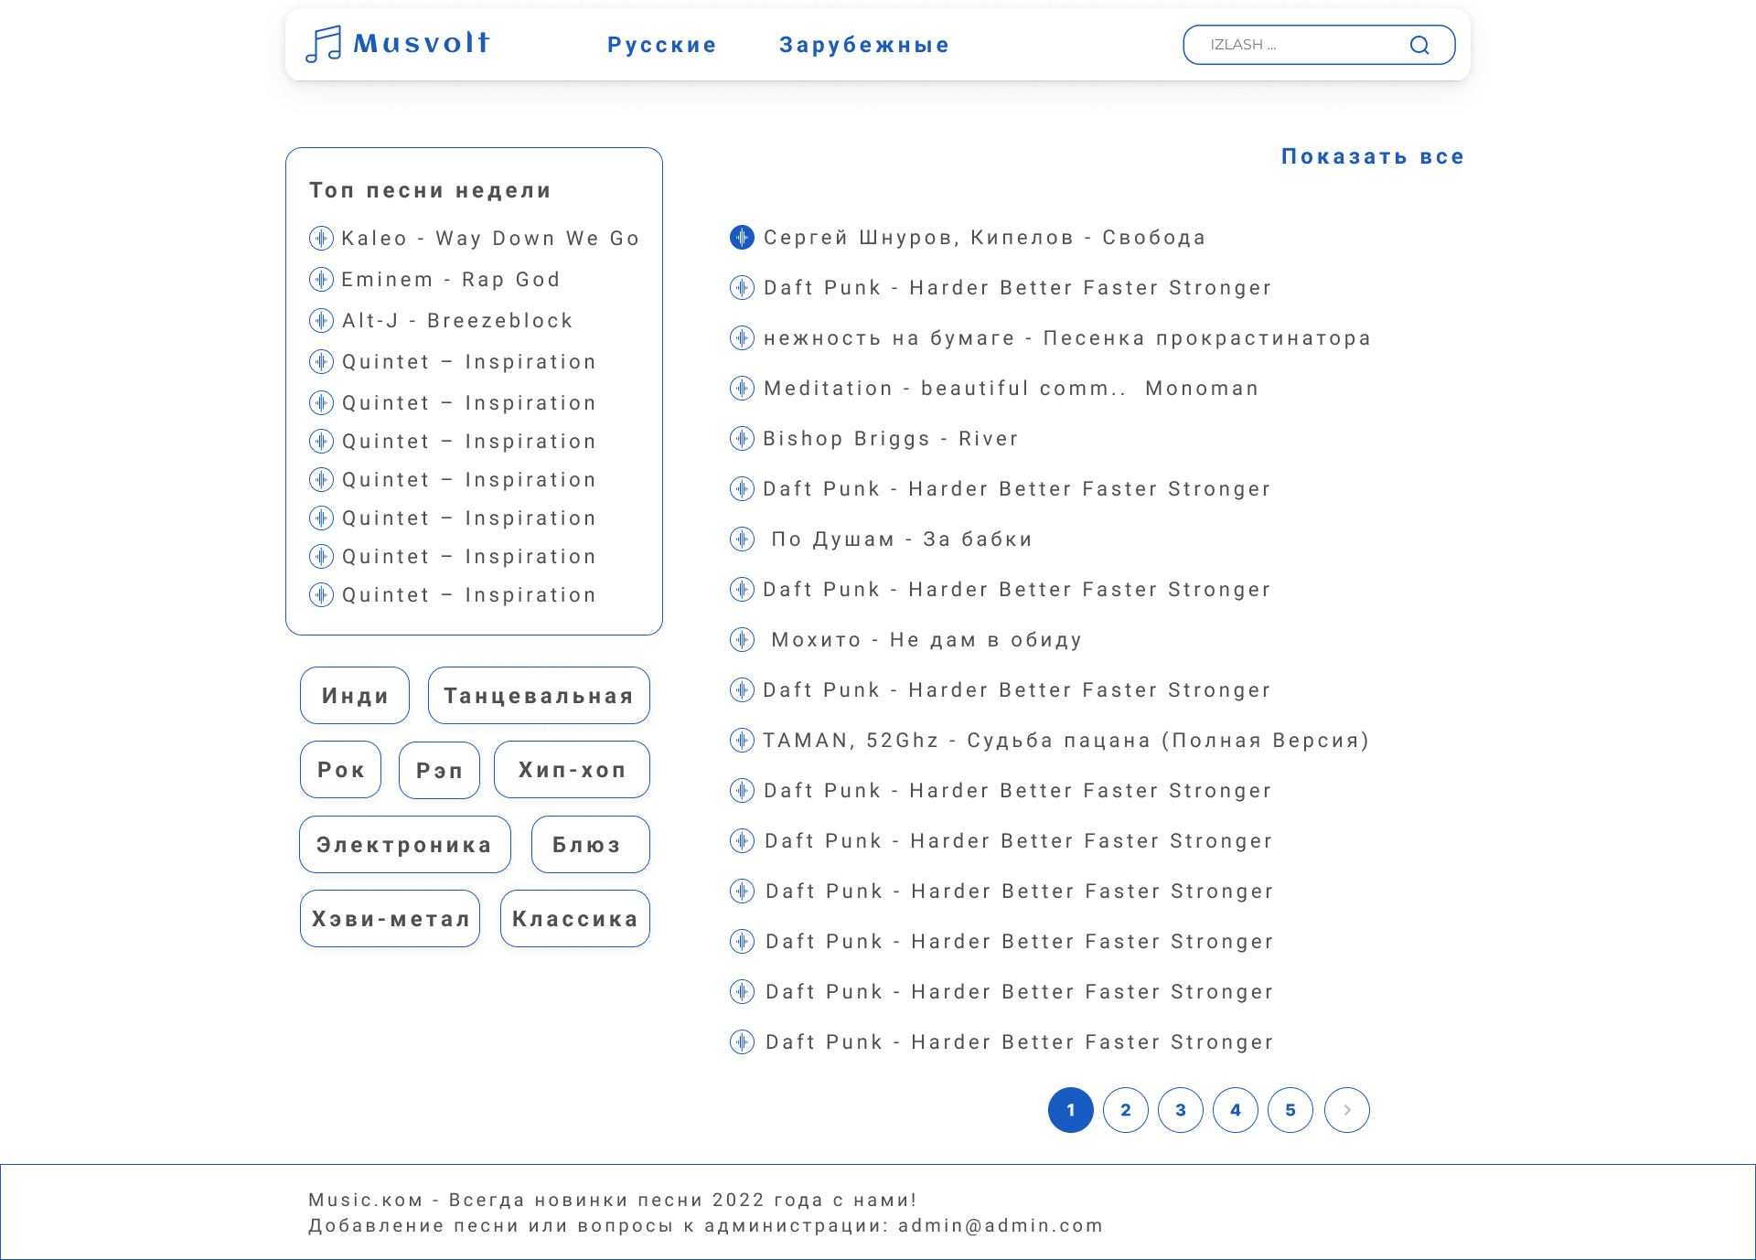Select the Хэви-метал genre button
This screenshot has width=1756, height=1260.
391,919
